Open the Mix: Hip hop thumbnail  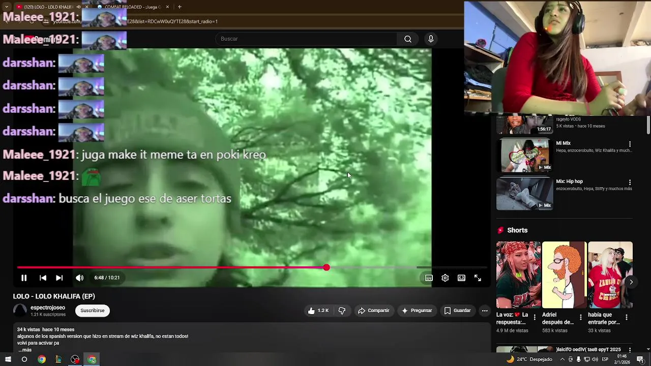(524, 193)
